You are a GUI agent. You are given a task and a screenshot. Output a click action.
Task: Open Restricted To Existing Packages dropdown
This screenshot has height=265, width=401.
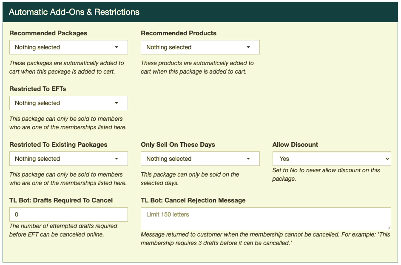pos(68,159)
